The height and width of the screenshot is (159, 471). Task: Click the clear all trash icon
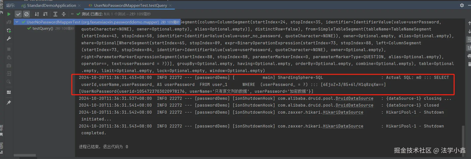tap(469, 64)
